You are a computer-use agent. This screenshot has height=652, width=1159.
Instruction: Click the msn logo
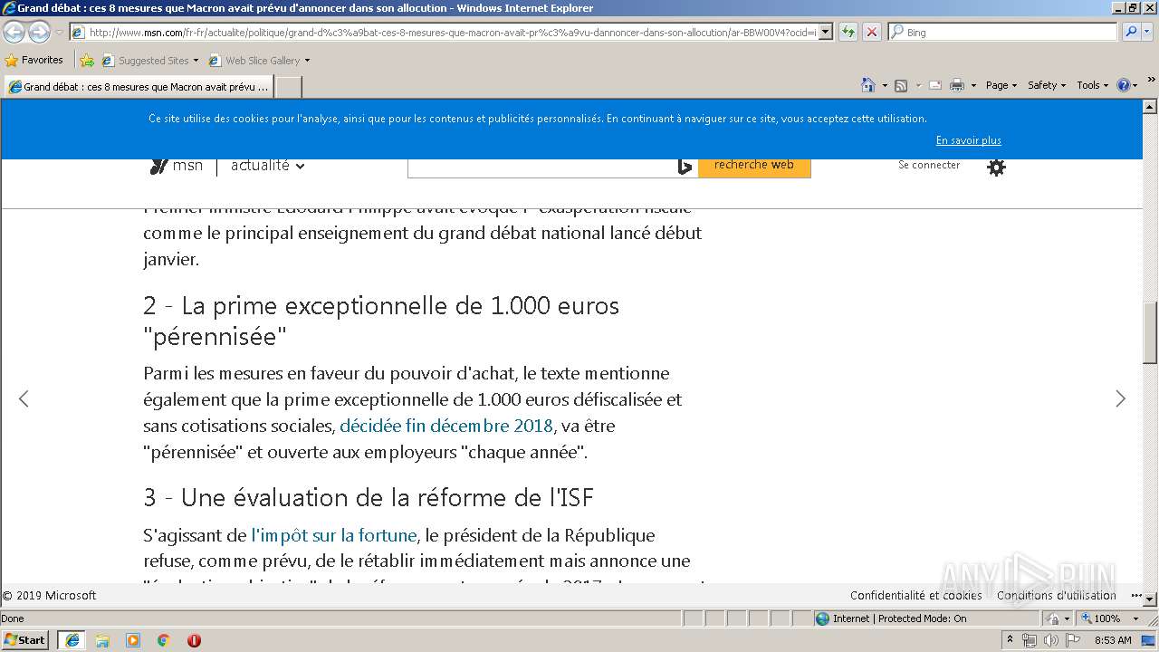click(x=177, y=165)
